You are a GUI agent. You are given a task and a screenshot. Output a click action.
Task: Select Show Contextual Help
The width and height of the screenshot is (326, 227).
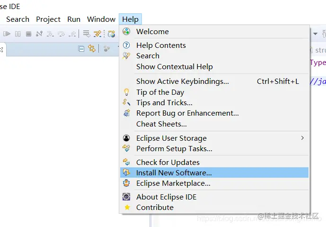(x=214, y=67)
